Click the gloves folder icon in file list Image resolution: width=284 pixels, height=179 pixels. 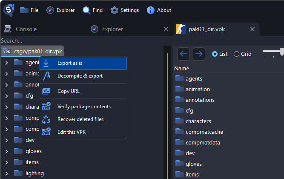(x=180, y=163)
